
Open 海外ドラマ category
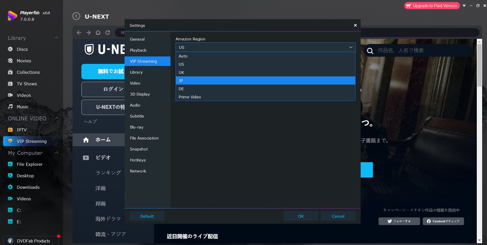coord(108,219)
